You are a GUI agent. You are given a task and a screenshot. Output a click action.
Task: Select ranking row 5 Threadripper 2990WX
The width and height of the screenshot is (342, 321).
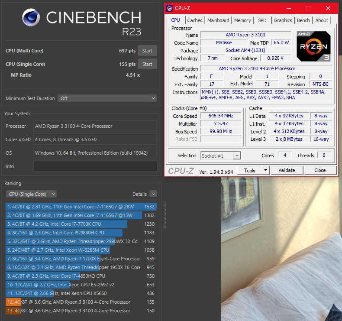point(81,241)
